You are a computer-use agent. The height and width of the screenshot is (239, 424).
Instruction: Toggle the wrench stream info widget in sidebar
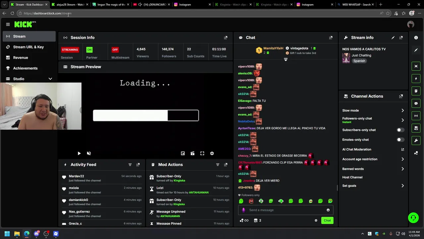416,140
